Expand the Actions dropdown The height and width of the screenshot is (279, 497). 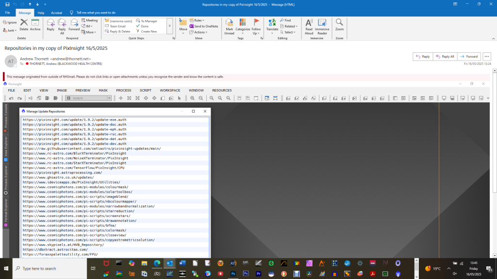click(x=199, y=32)
